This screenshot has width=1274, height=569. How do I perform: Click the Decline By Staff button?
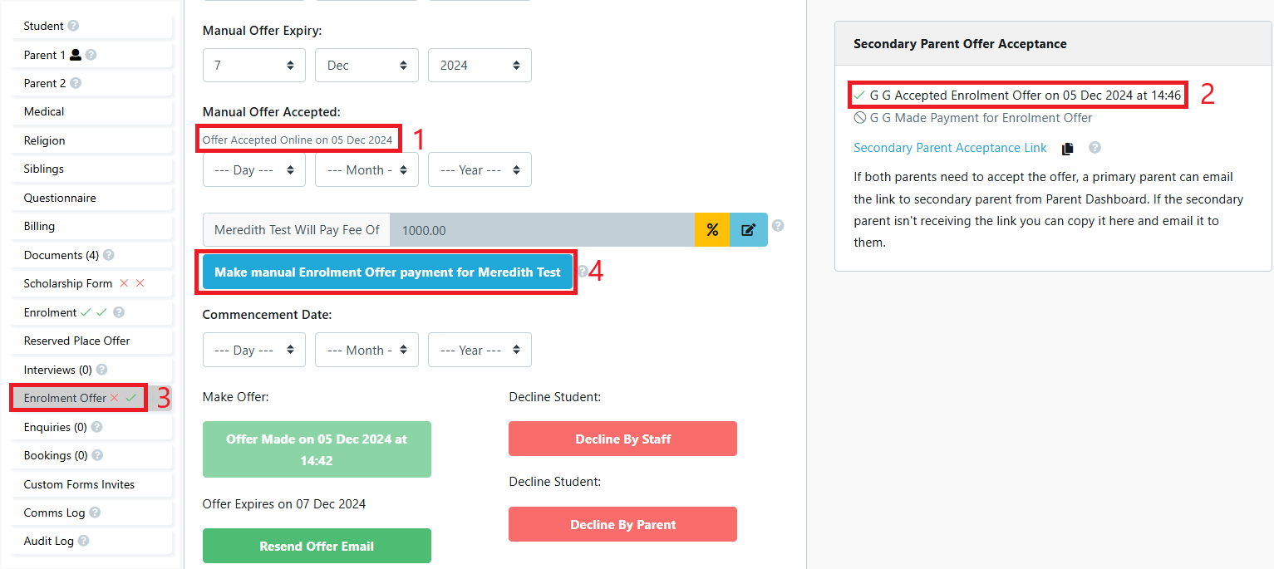tap(622, 439)
